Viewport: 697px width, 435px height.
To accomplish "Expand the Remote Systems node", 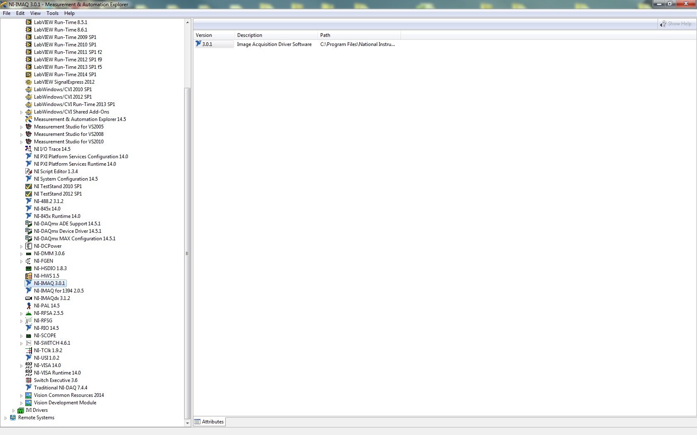I will pos(5,418).
